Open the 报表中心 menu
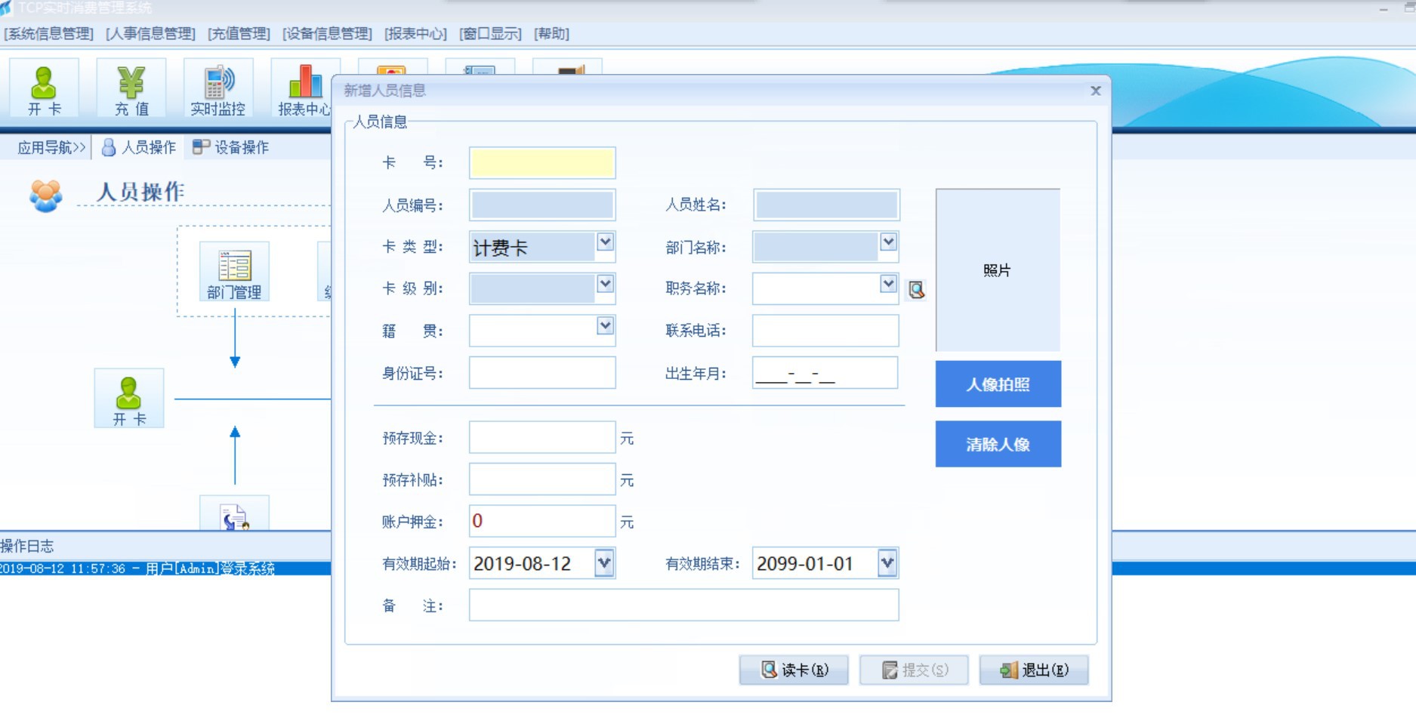Viewport: 1416px width, 727px height. [415, 34]
